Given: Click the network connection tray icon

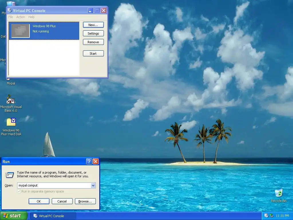Looking at the screenshot, I should 272,216.
